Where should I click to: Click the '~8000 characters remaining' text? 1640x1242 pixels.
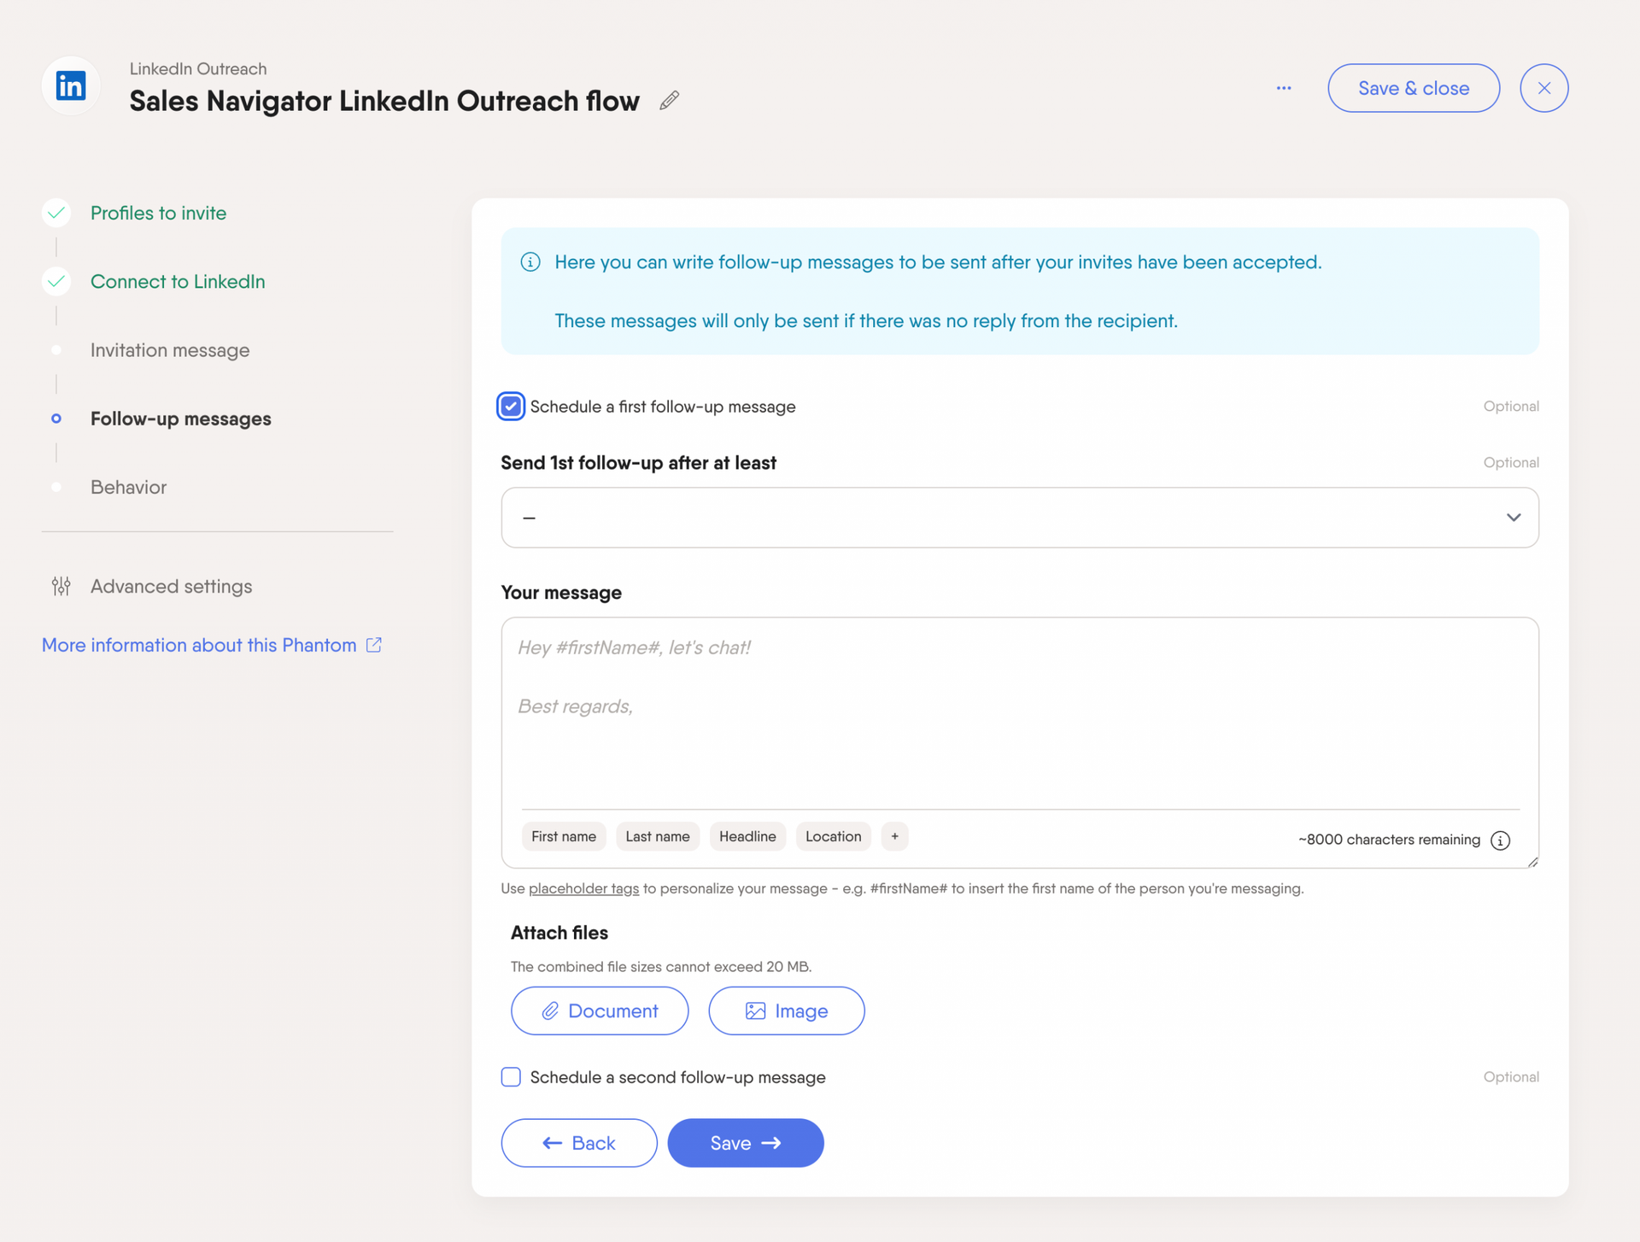pyautogui.click(x=1389, y=840)
